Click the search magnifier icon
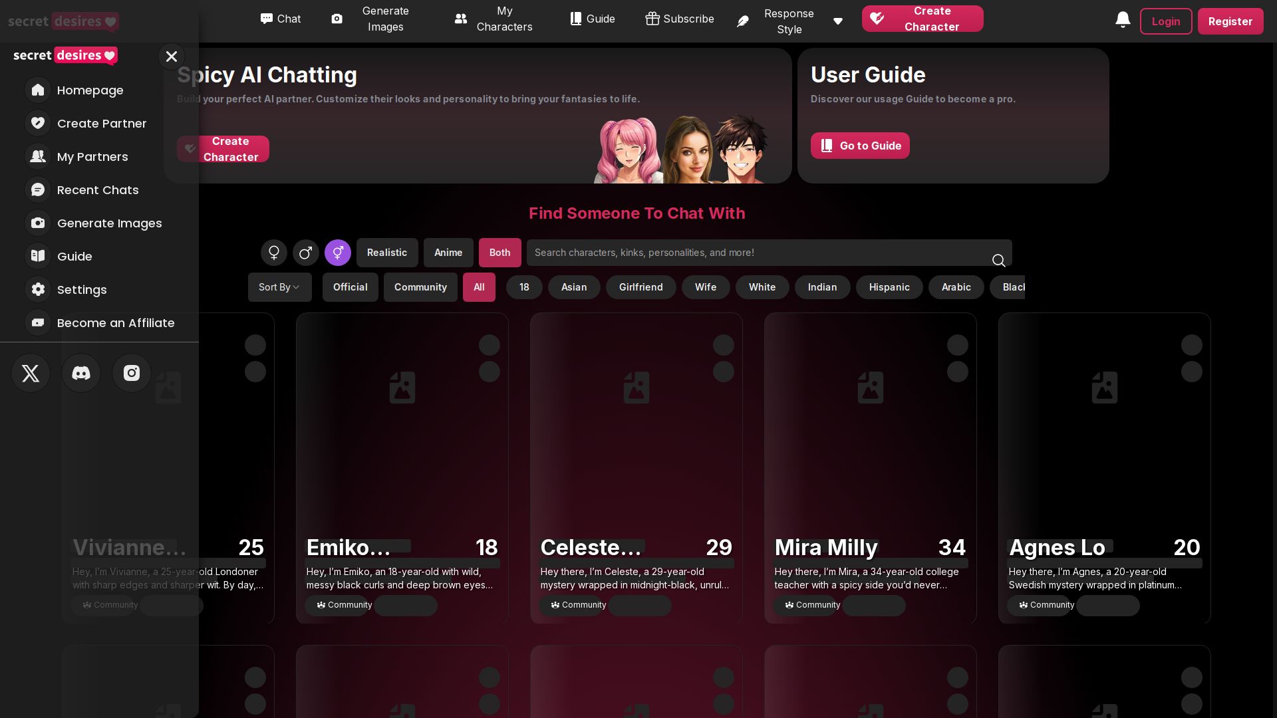Viewport: 1277px width, 718px height. [x=998, y=261]
